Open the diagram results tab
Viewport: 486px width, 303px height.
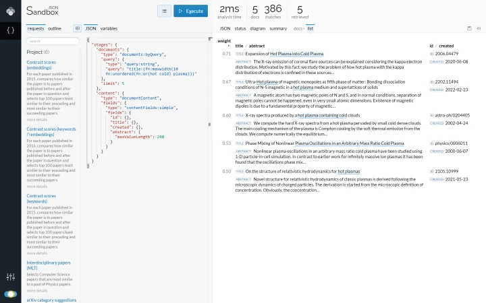(x=258, y=28)
